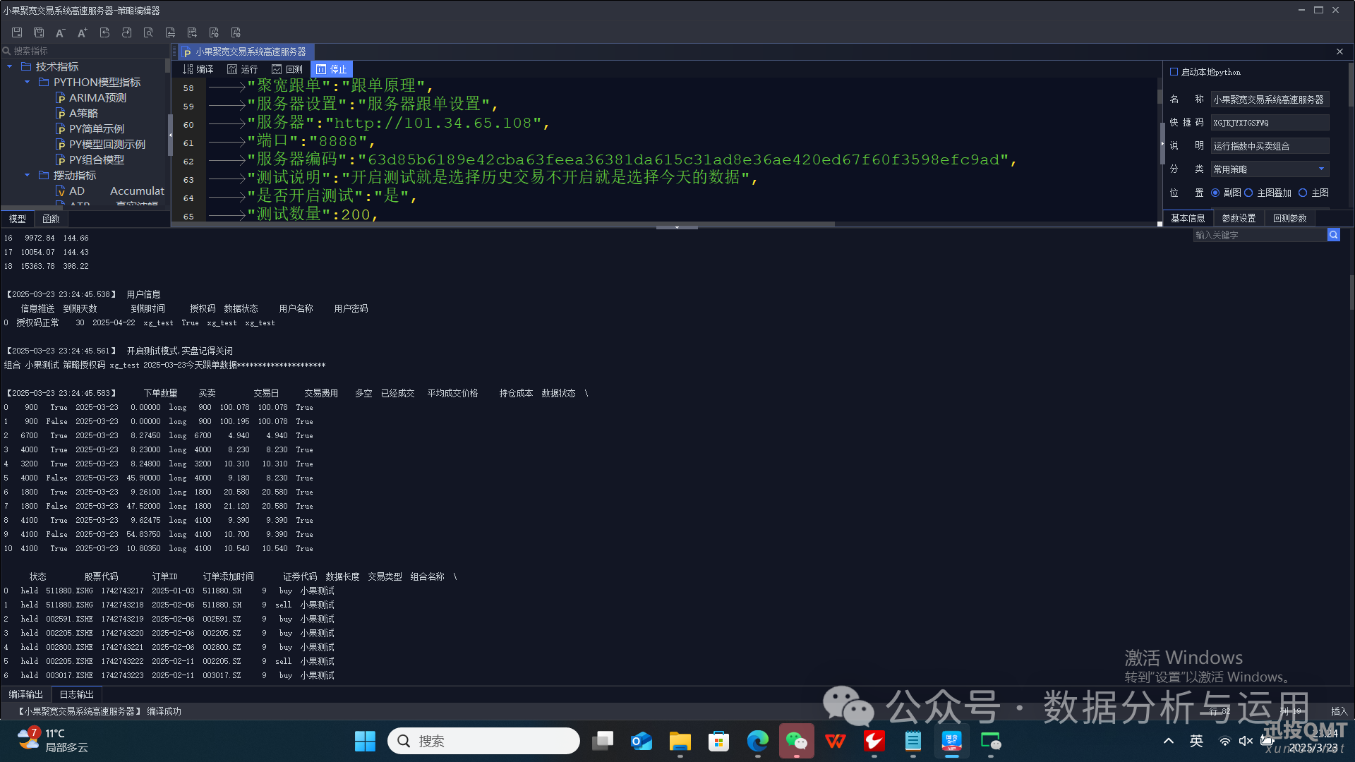Click the 编译 compile button
The image size is (1355, 762).
pyautogui.click(x=198, y=69)
